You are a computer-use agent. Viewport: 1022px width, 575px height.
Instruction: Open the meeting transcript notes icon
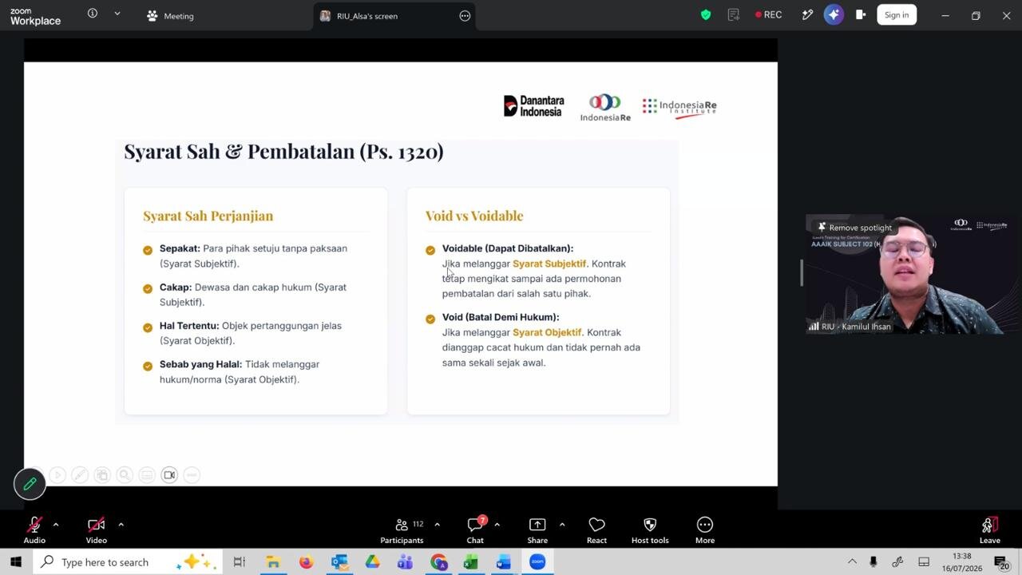point(734,14)
